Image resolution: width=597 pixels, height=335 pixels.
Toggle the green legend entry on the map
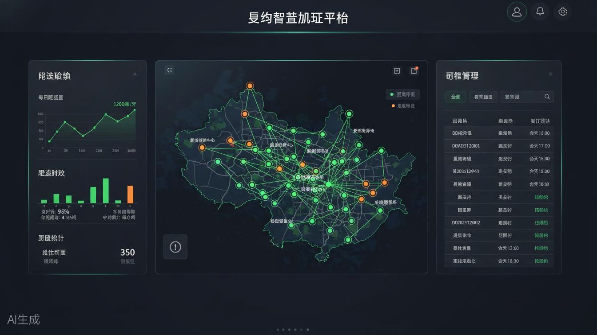402,94
